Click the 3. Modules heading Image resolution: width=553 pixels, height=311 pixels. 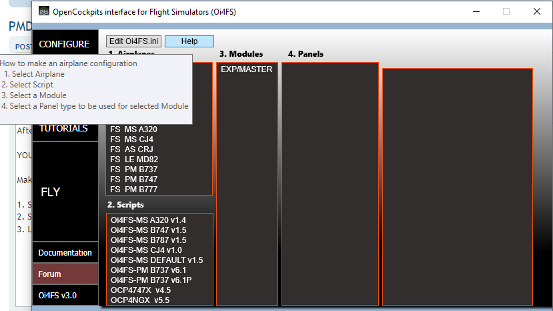tap(241, 54)
